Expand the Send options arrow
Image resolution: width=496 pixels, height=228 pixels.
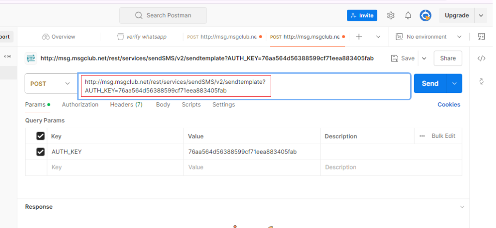point(454,83)
